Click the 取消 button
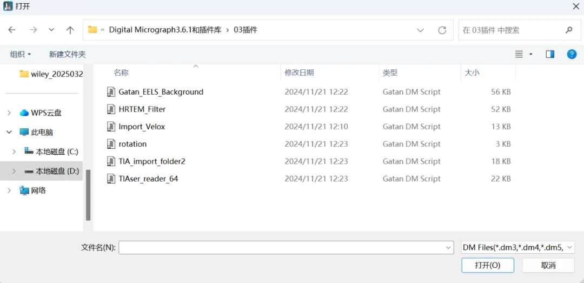This screenshot has height=283, width=584. pos(548,266)
